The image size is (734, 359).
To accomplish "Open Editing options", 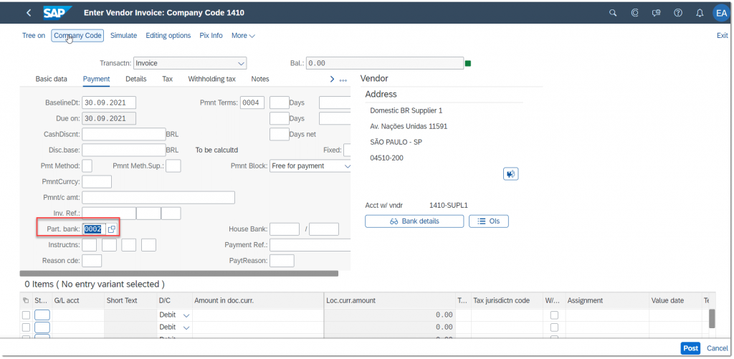I will pyautogui.click(x=168, y=36).
